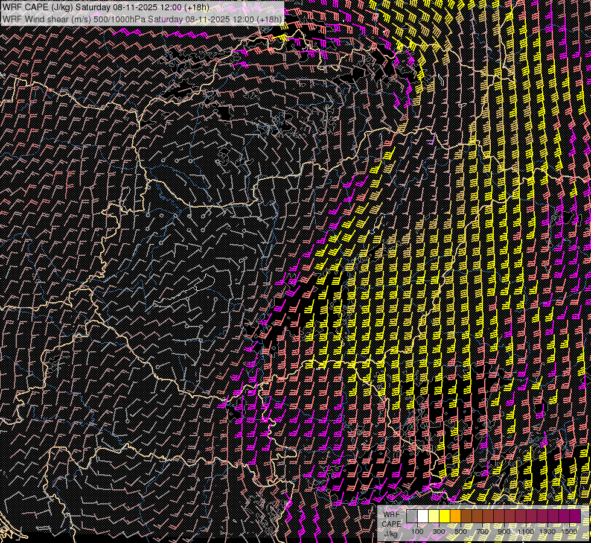Click the 300 tick label in the legend
591x543 pixels.
439,532
